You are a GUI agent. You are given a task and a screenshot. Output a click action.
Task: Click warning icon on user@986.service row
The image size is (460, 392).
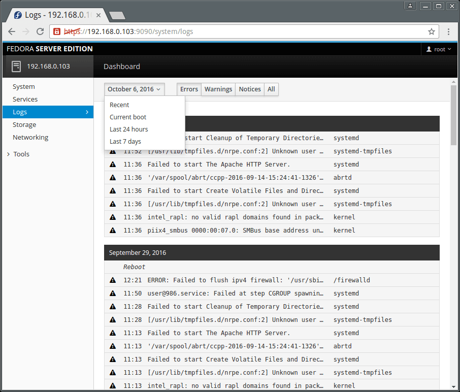click(x=113, y=293)
